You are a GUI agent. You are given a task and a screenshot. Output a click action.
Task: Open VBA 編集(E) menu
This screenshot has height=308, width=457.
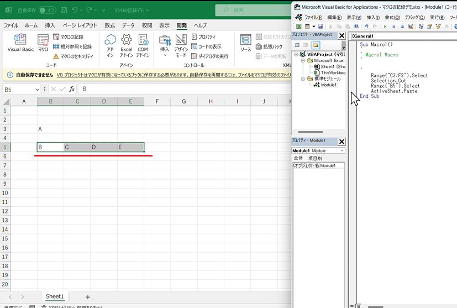tap(334, 18)
